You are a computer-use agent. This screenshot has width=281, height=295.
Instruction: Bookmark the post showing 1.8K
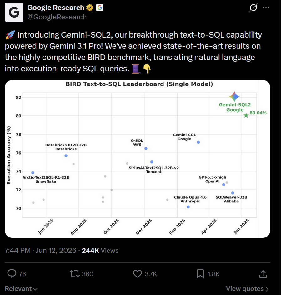click(200, 274)
